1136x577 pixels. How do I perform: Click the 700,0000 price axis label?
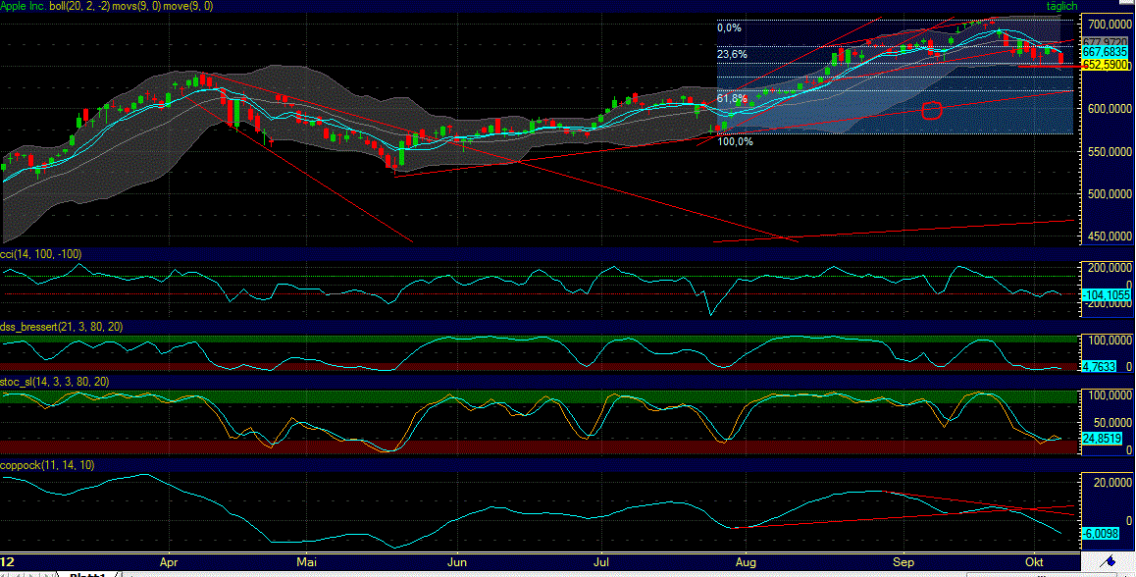1110,25
